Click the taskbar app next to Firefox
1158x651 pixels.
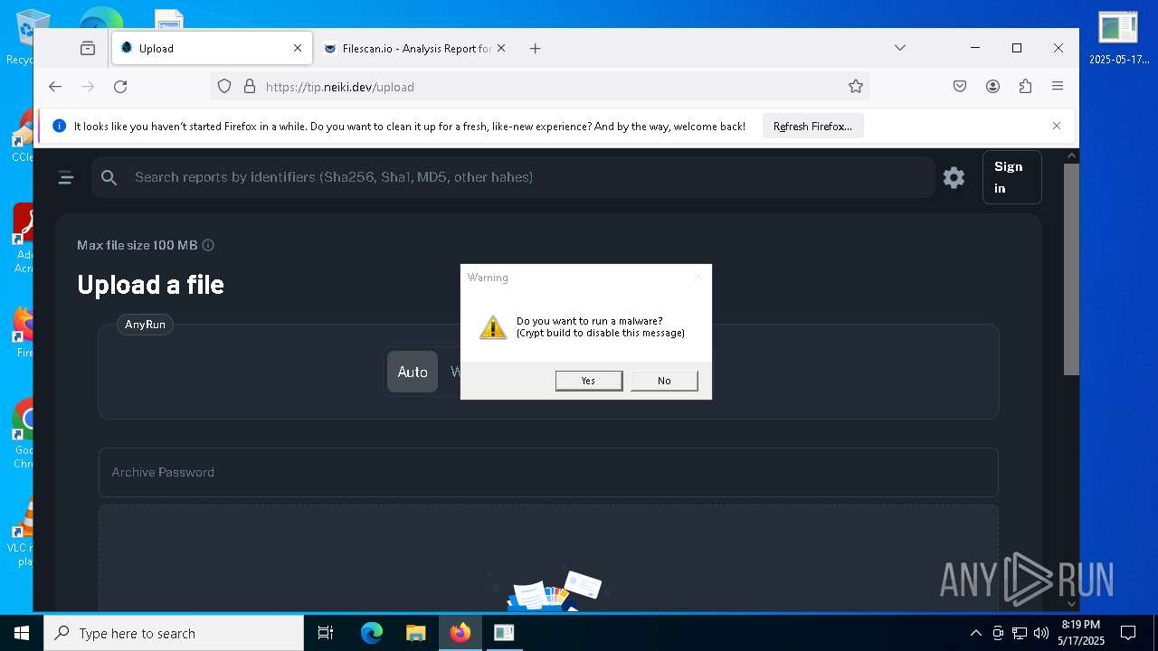pyautogui.click(x=504, y=633)
